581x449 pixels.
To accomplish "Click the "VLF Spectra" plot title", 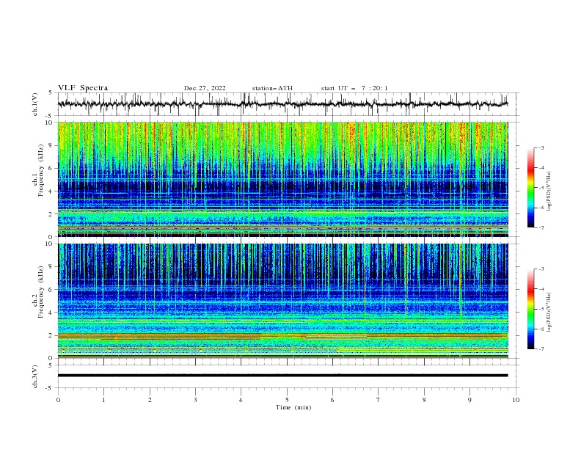I will pos(83,88).
